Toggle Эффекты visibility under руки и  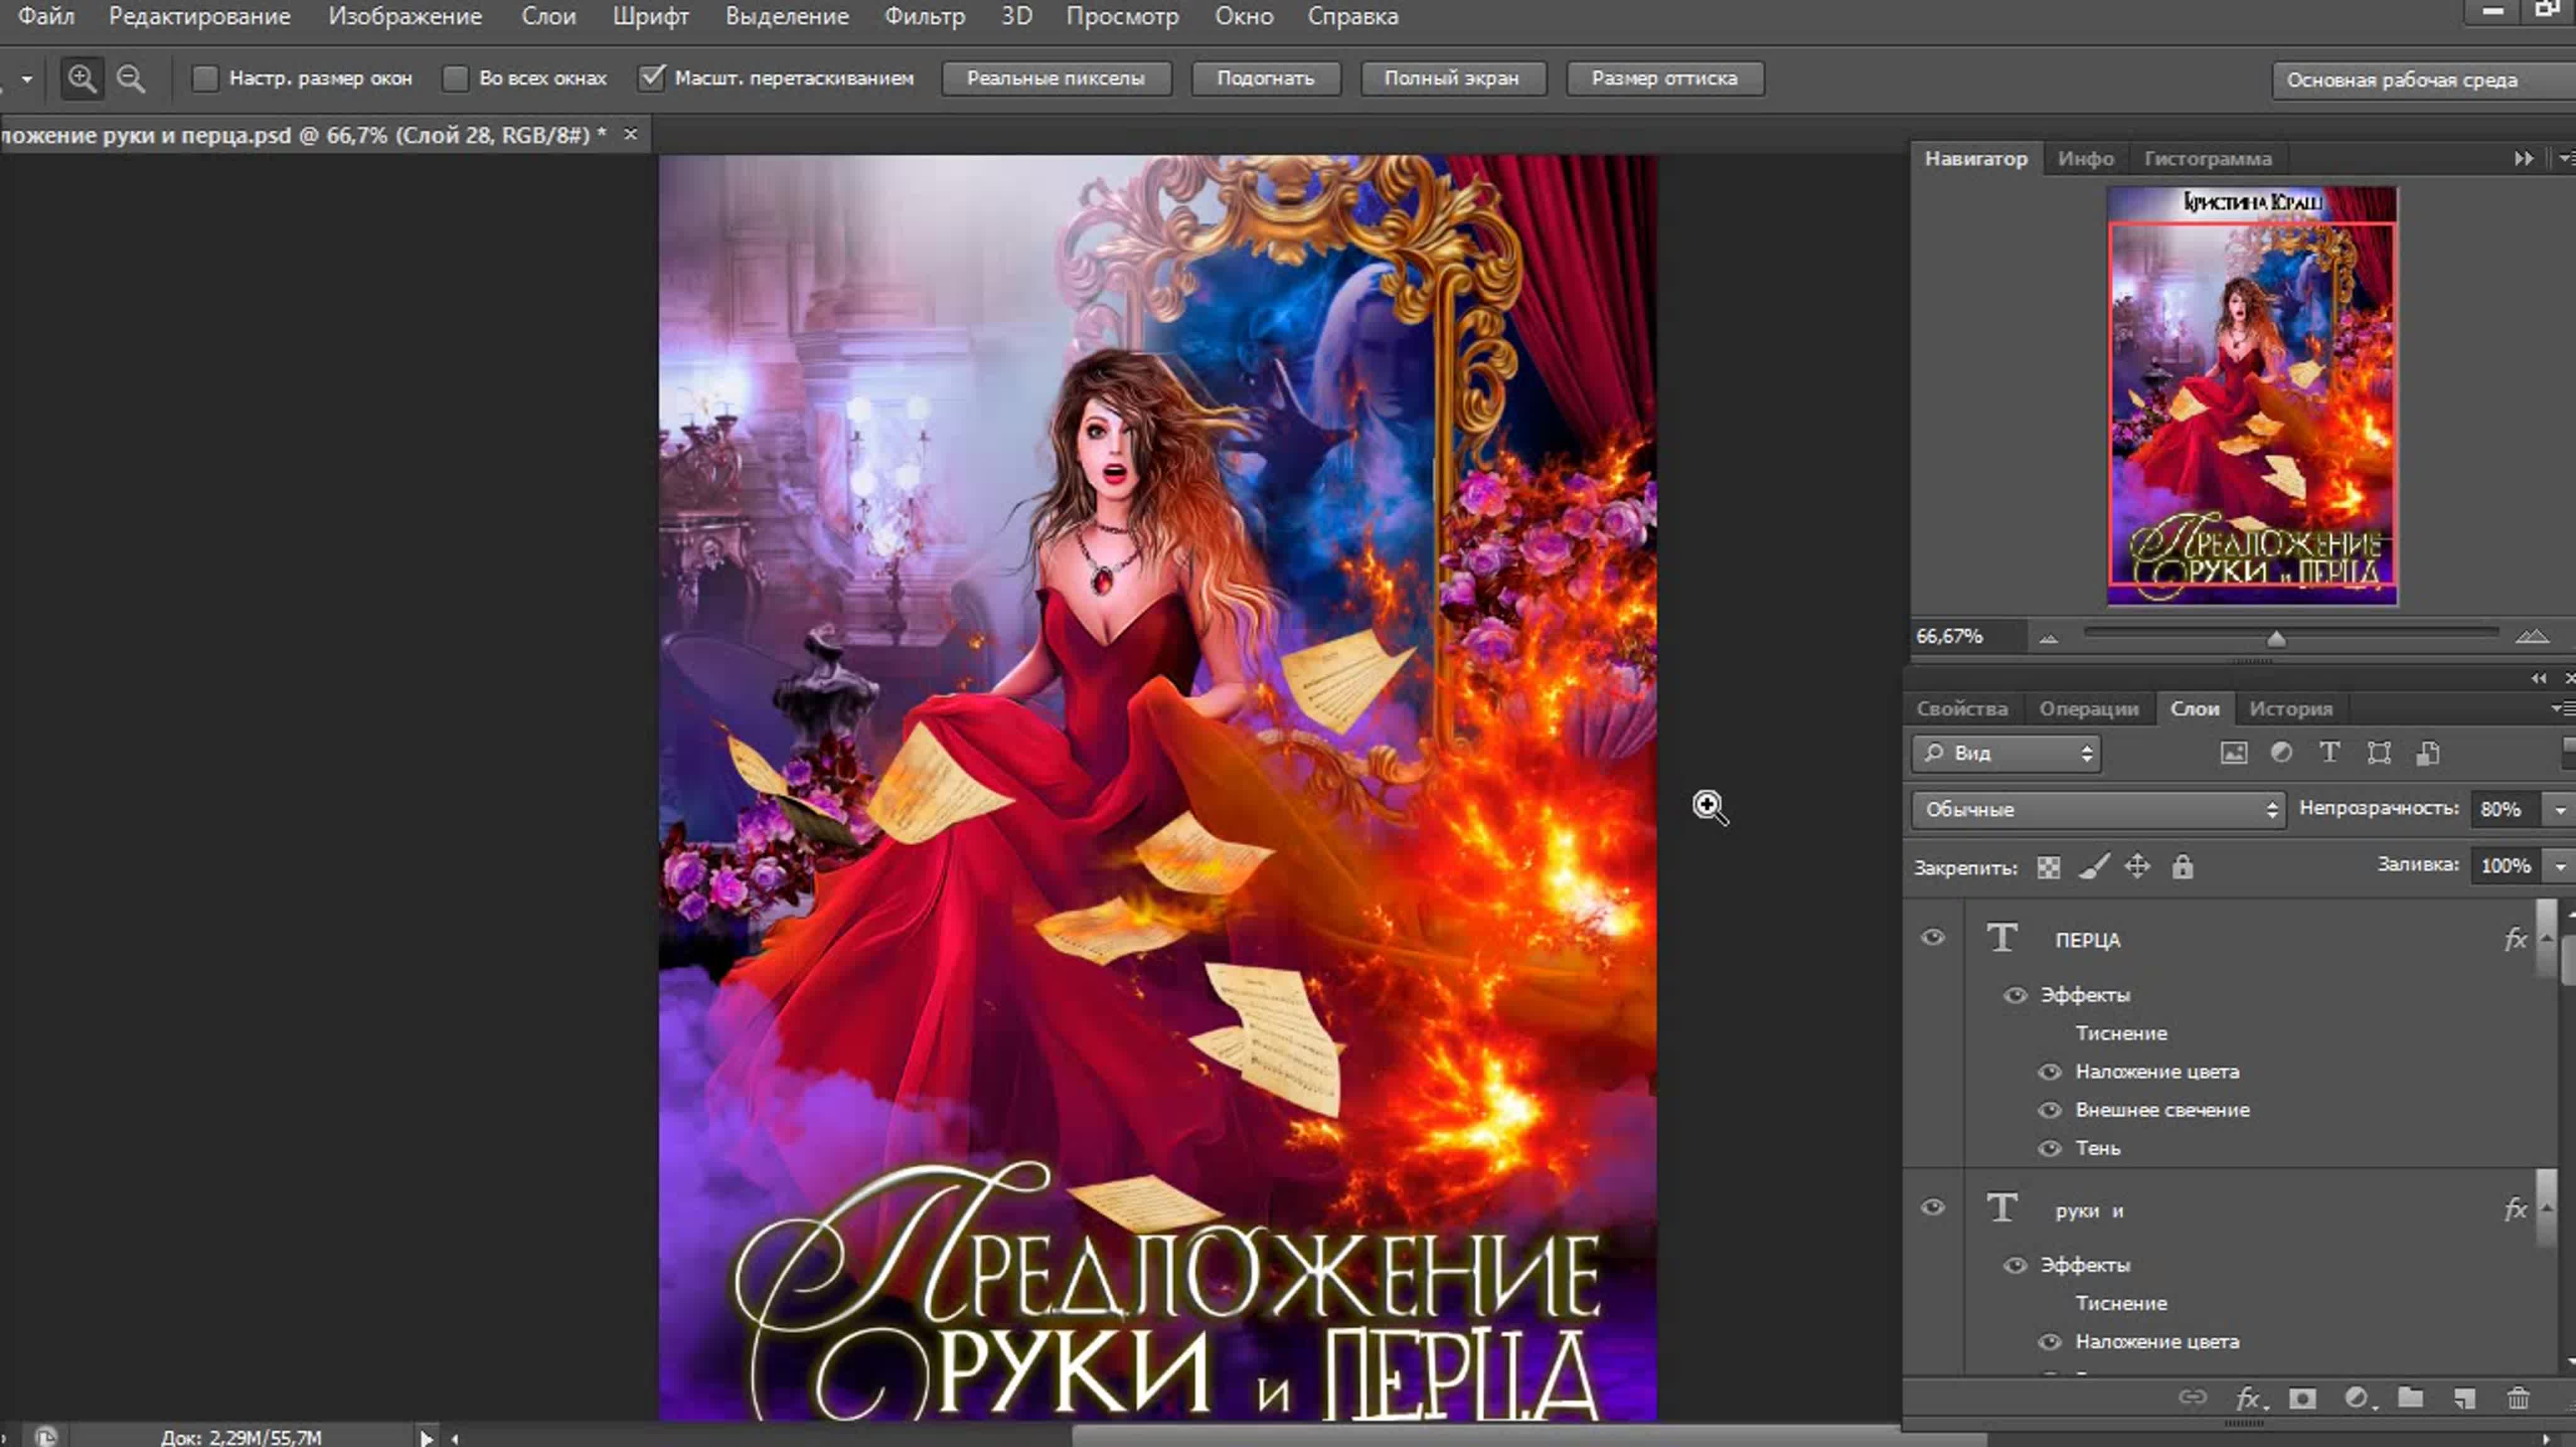pos(2015,1265)
